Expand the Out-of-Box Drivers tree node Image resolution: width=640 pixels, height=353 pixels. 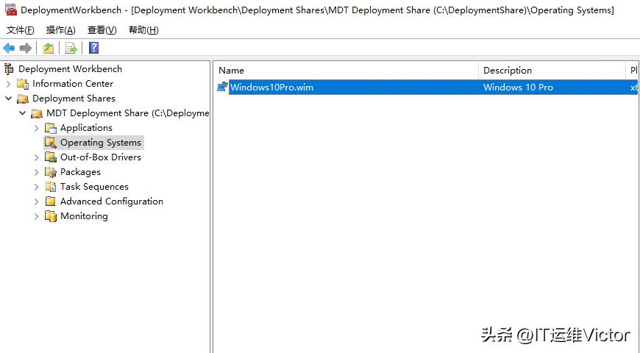click(36, 157)
